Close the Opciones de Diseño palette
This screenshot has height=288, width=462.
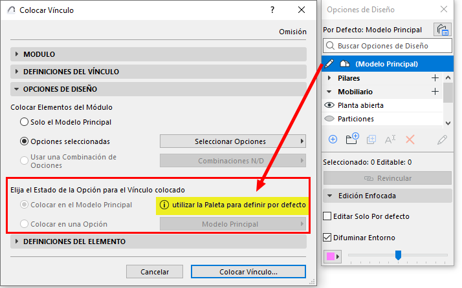(x=444, y=10)
